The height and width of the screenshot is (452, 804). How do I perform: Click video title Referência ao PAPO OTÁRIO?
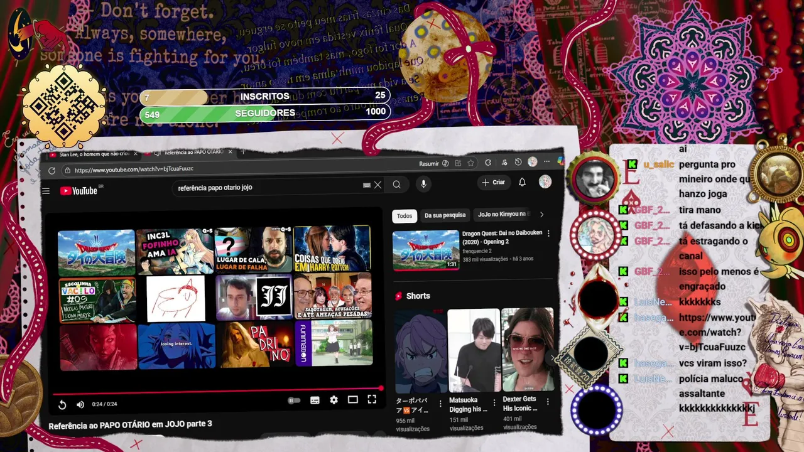click(x=130, y=425)
